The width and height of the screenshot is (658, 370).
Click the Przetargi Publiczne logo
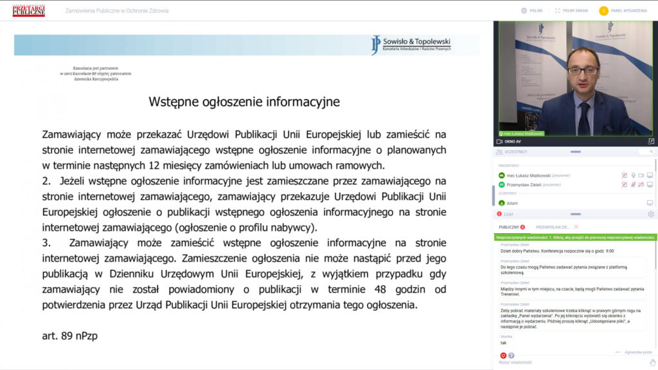(29, 10)
